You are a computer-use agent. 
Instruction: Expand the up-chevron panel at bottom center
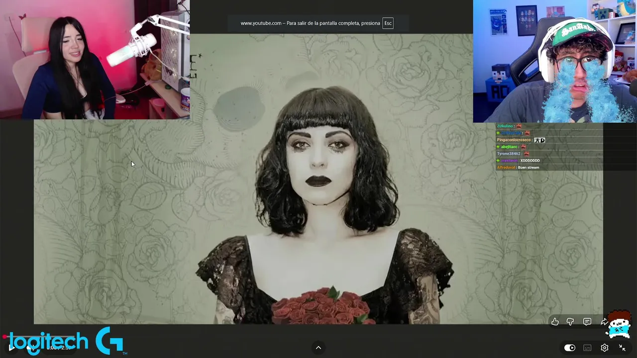coord(318,348)
